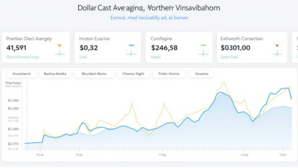Click the green plus icon on the $0301,00 card

click(277, 53)
